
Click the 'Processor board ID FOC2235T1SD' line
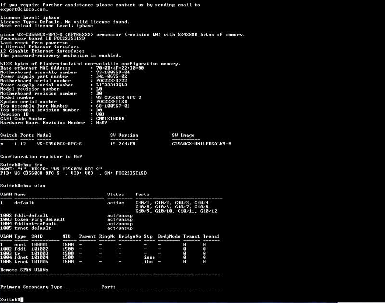coord(43,39)
